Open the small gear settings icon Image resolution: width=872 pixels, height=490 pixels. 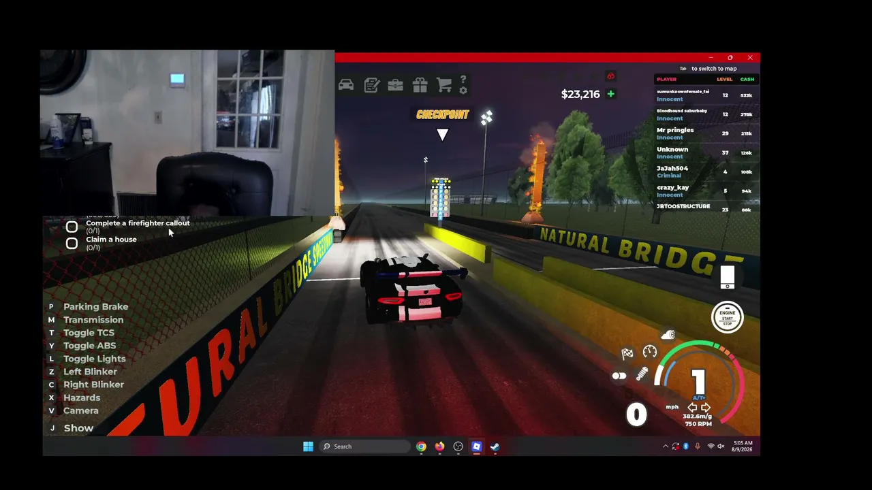click(x=463, y=91)
